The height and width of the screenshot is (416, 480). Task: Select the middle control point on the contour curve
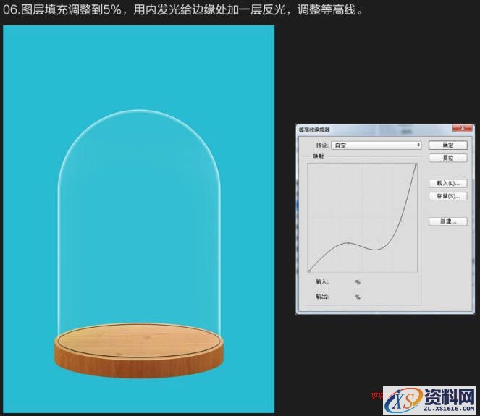click(348, 243)
